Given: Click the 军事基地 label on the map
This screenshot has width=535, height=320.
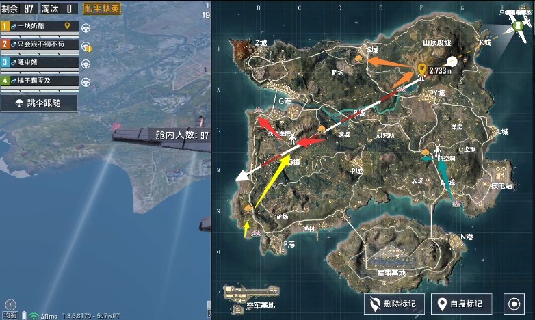Looking at the screenshot, I should pos(391,272).
